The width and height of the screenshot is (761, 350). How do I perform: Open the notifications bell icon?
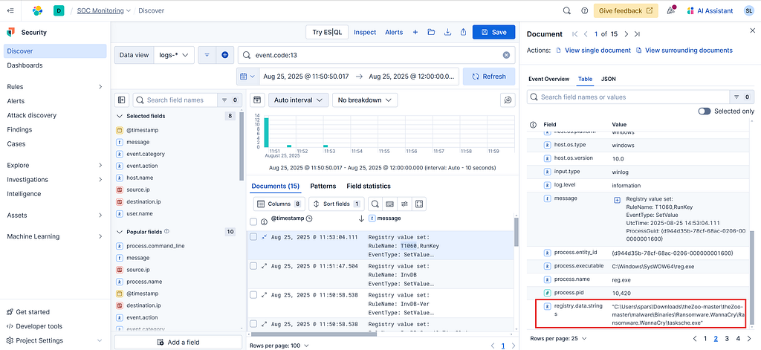click(x=672, y=10)
